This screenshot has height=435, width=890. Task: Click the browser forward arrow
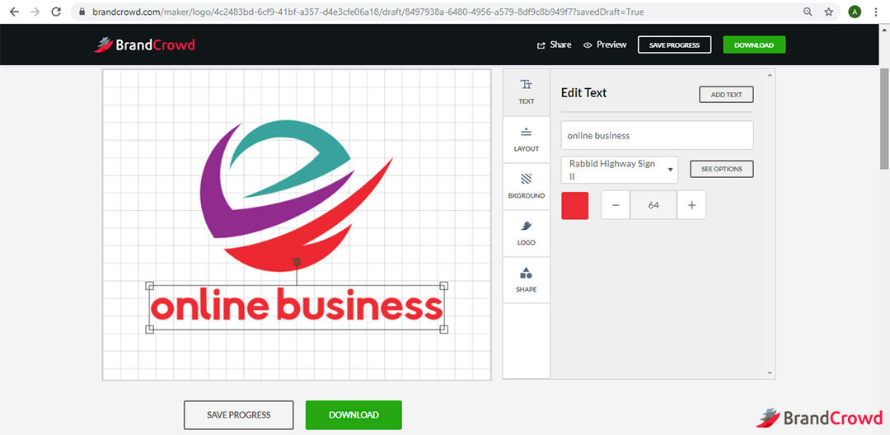pyautogui.click(x=35, y=12)
